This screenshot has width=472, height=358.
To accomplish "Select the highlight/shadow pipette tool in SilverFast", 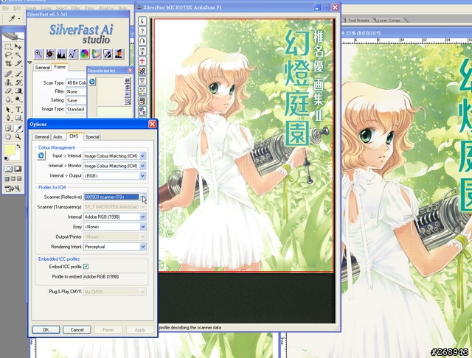I will point(108,54).
